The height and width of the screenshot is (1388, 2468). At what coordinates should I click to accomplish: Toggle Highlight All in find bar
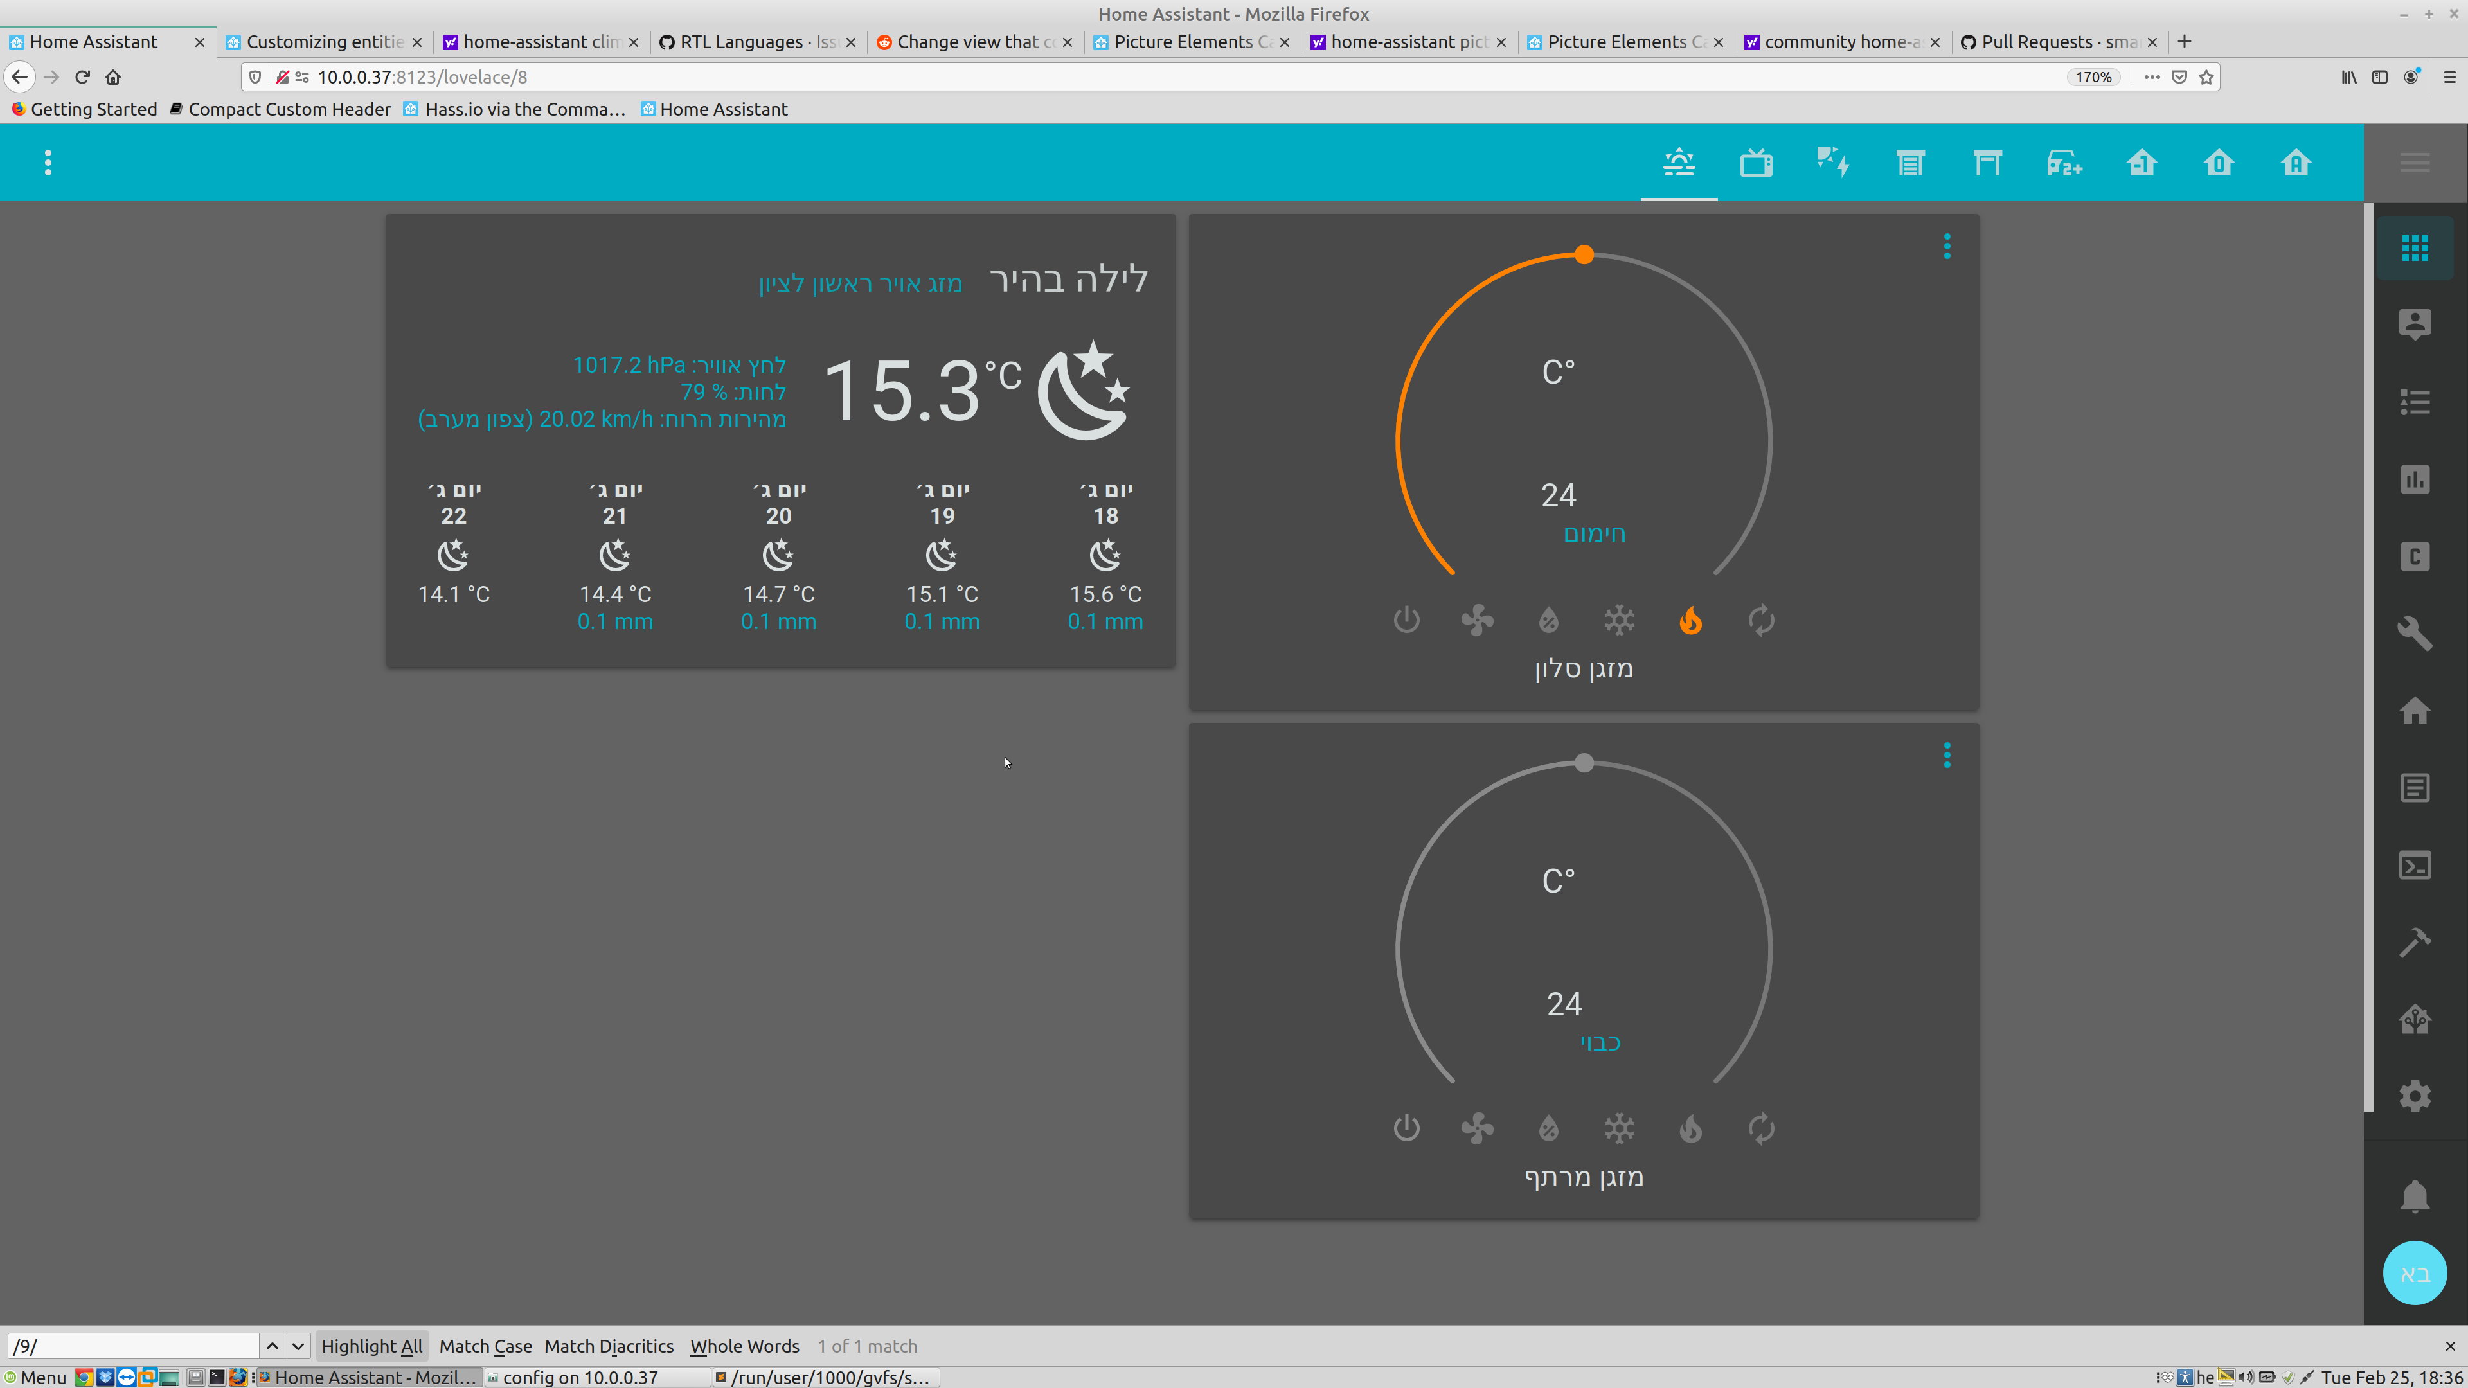point(371,1346)
